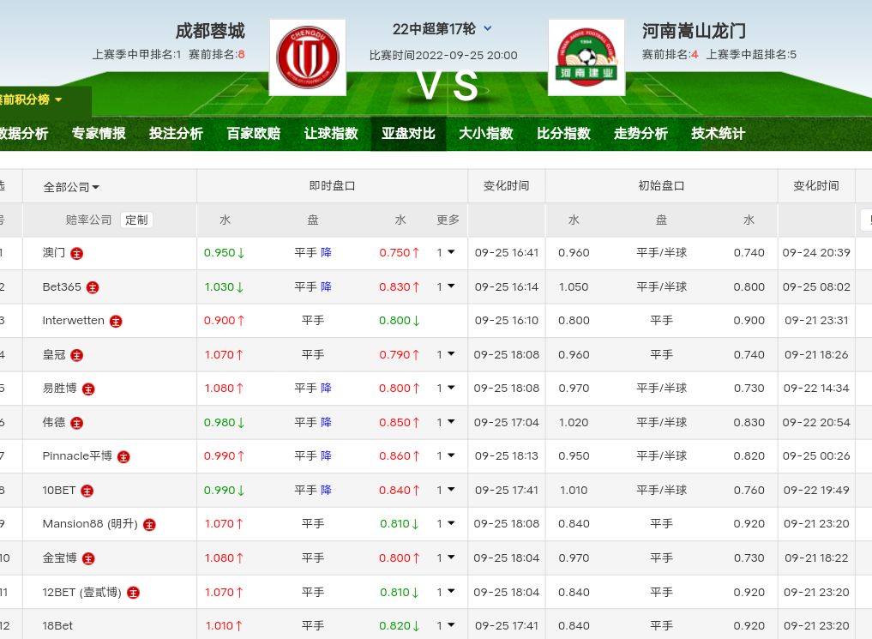This screenshot has width=872, height=639.
Task: Click the red 主 icon next to Interwetten
Action: click(116, 321)
